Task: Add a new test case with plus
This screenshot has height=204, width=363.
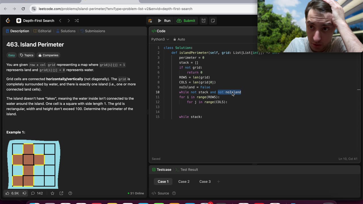Action: coord(218,182)
